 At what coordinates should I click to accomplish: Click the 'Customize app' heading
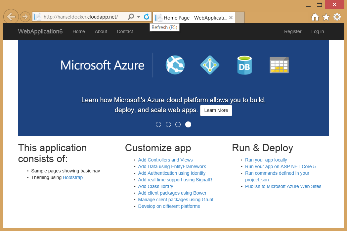[158, 148]
